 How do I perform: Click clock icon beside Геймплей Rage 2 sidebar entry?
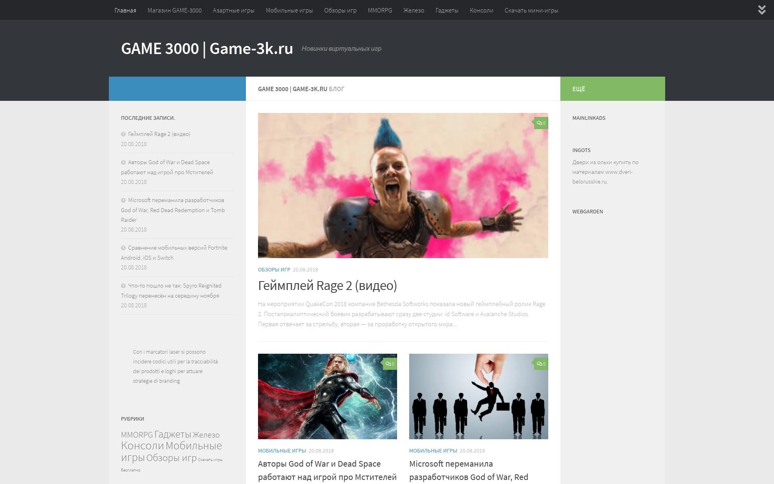pos(123,134)
